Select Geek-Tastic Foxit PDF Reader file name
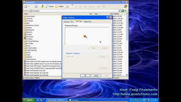Image resolution: width=181 pixels, height=102 pixels. pyautogui.click(x=44, y=61)
